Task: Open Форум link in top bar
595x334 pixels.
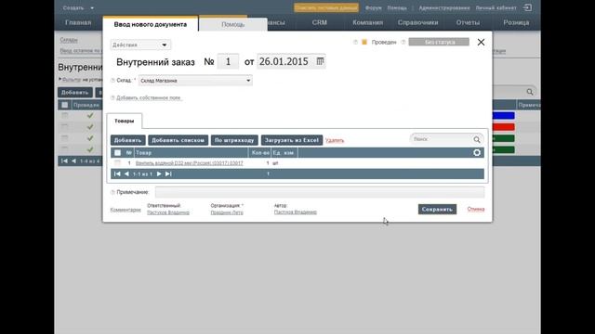Action: tap(374, 7)
